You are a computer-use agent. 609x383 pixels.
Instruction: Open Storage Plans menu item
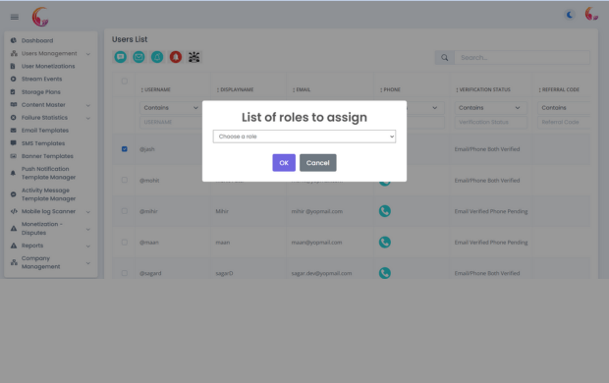pyautogui.click(x=41, y=92)
